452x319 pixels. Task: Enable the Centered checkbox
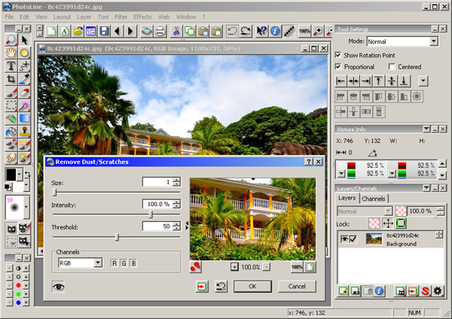[392, 66]
